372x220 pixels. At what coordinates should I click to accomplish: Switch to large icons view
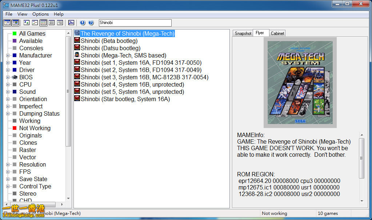[x=27, y=23]
